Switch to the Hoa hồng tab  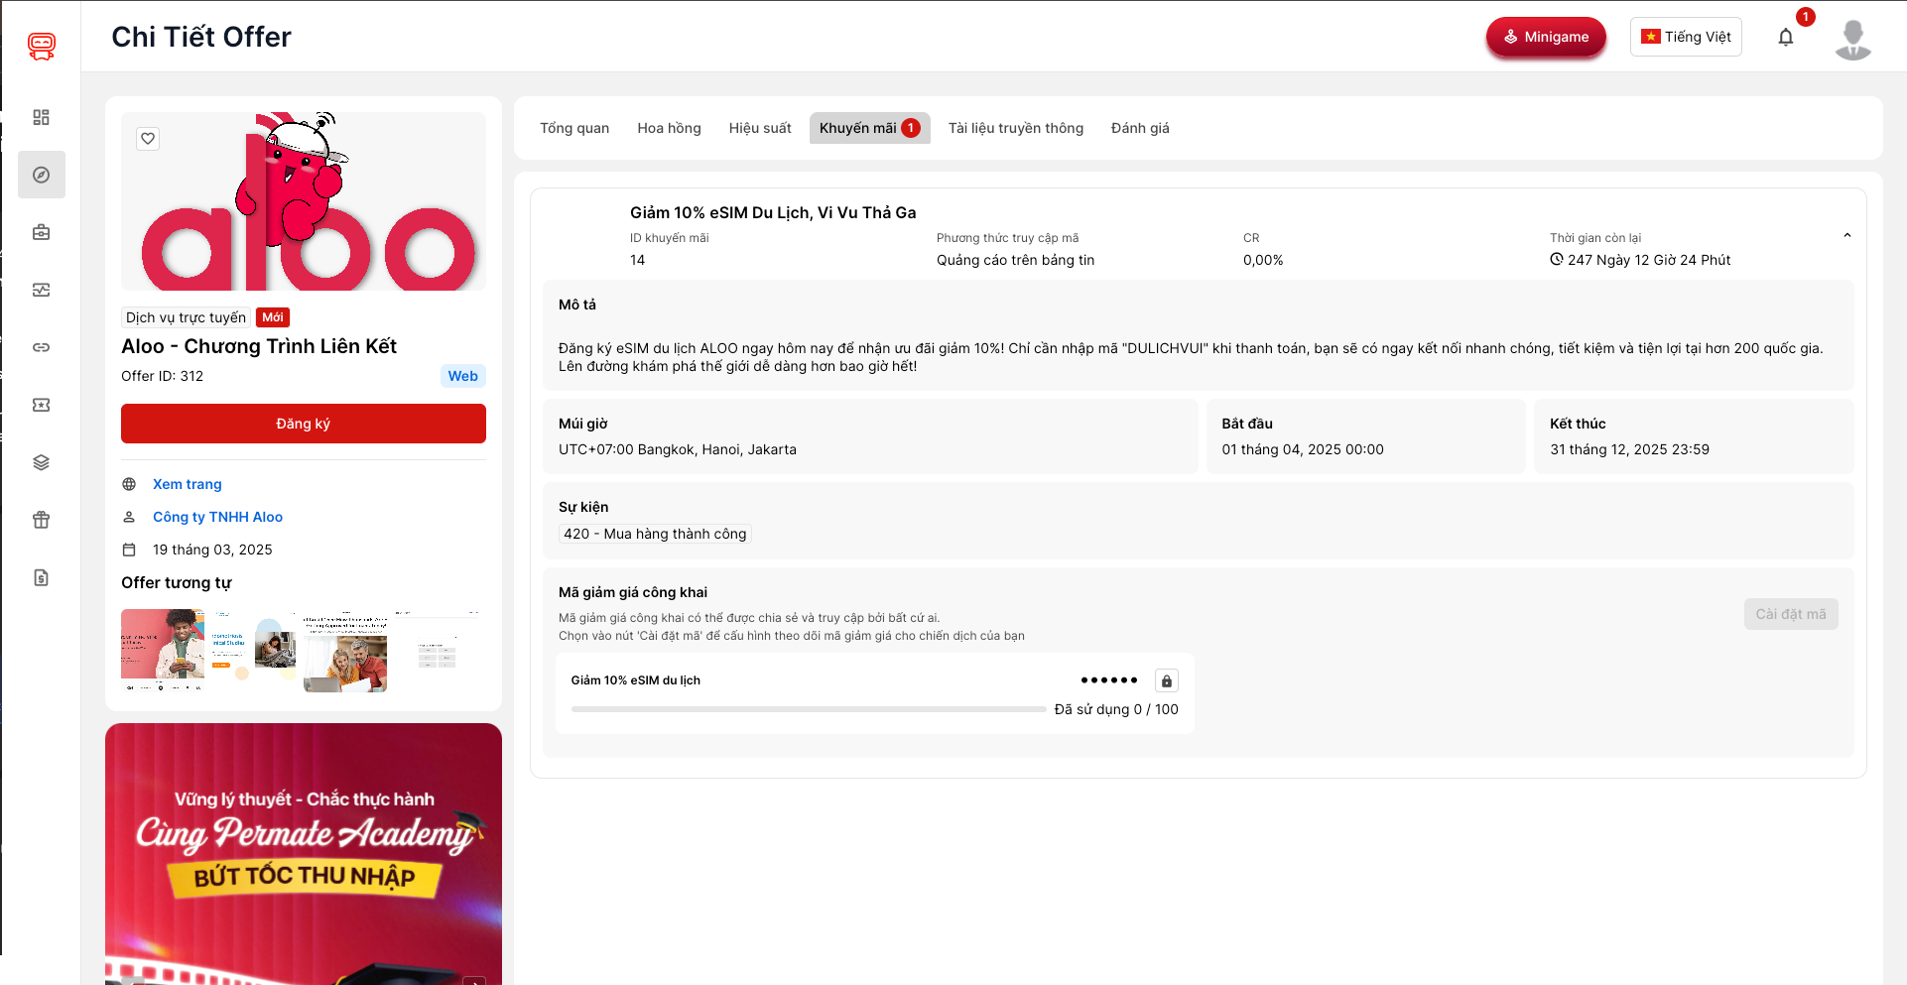pyautogui.click(x=669, y=128)
